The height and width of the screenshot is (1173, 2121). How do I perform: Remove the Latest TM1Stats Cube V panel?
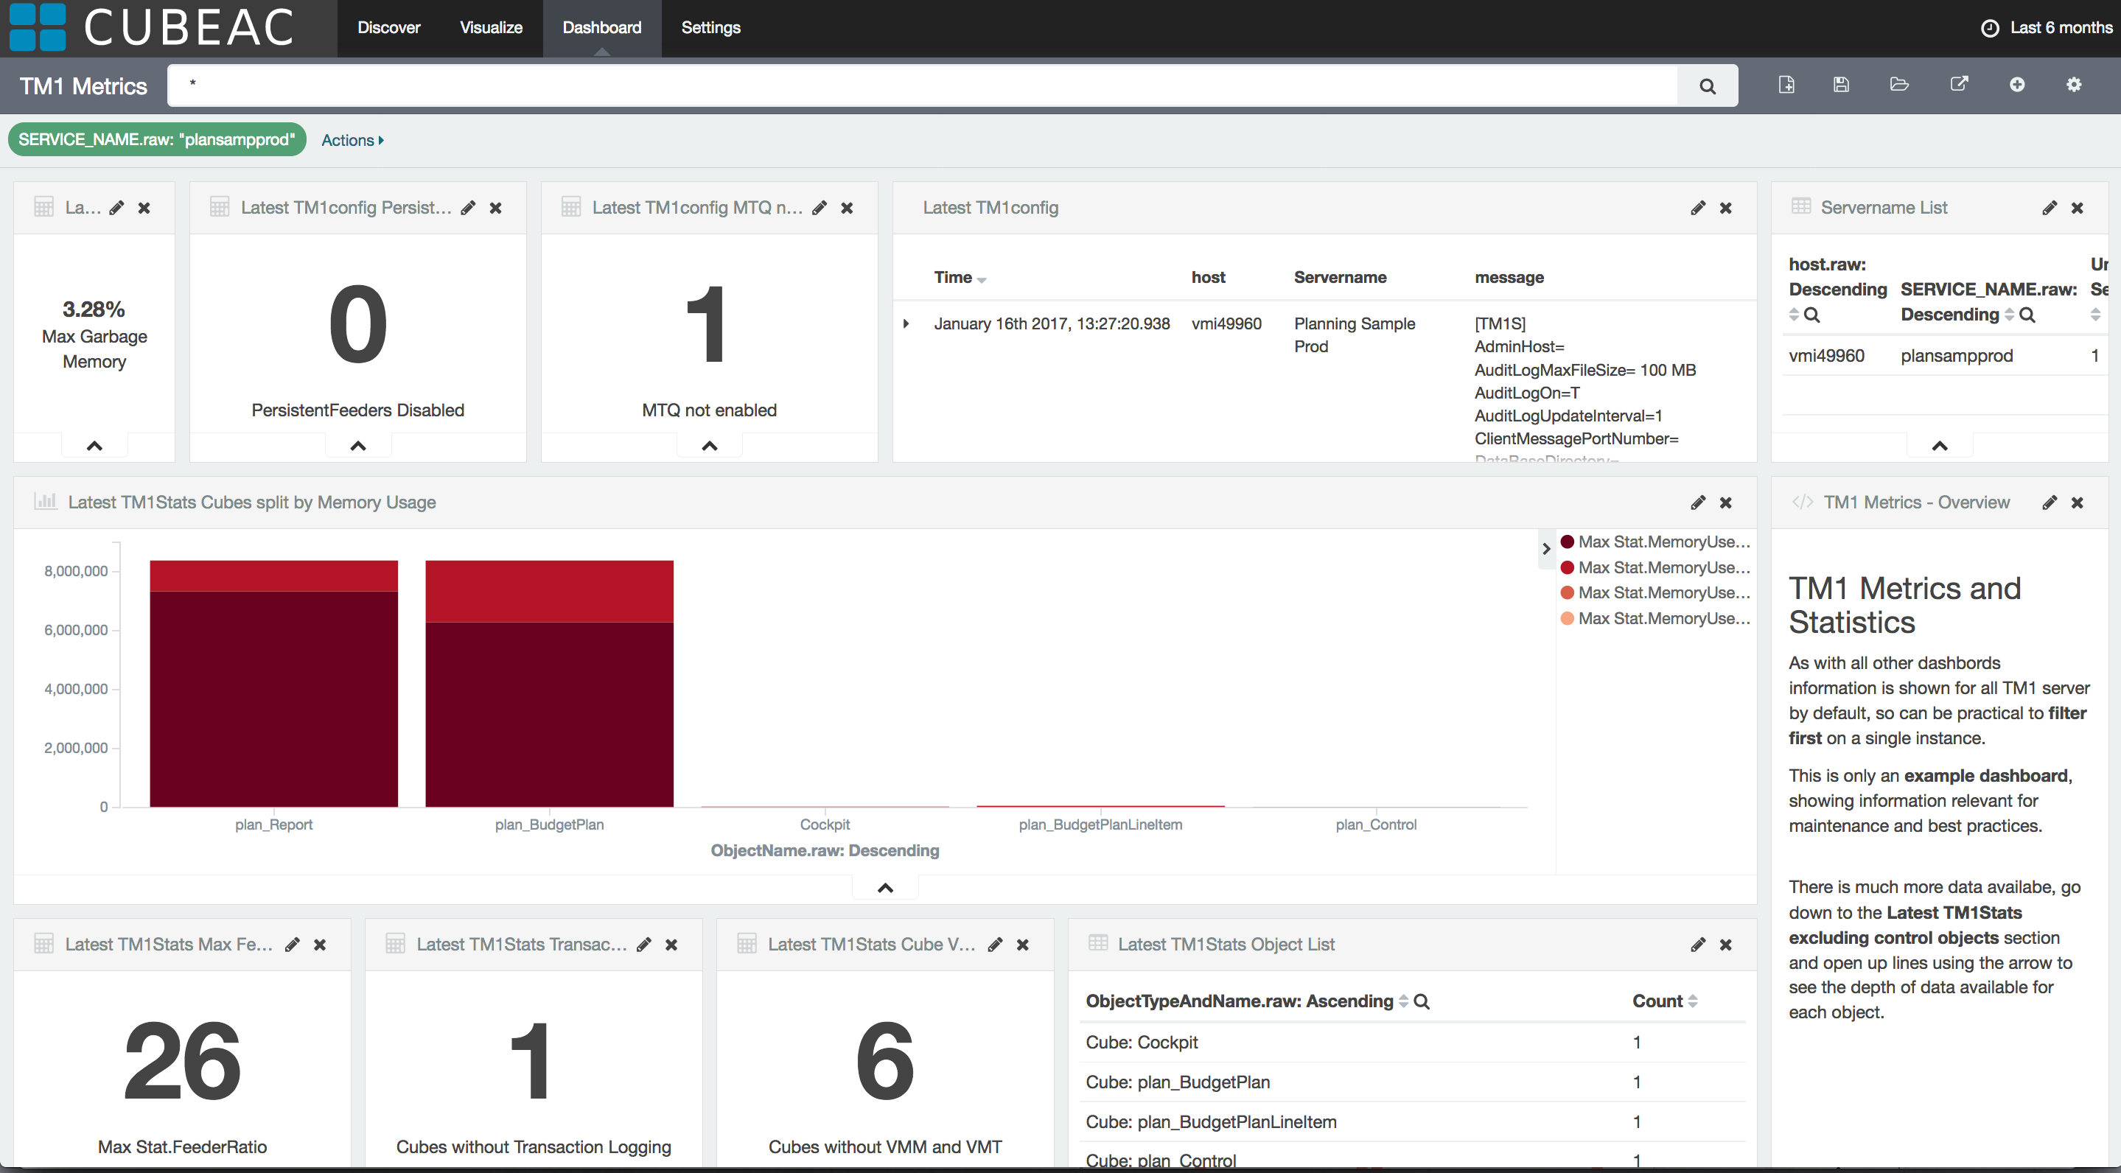(x=1023, y=945)
